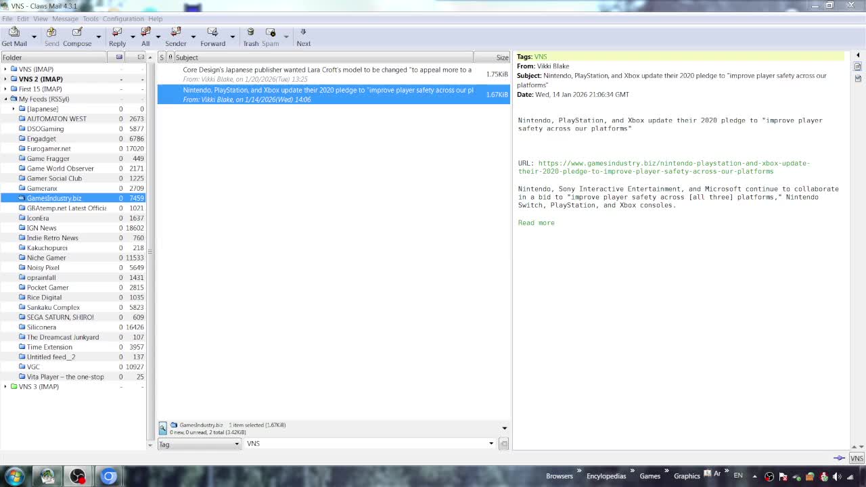Open the Configuration menu

122,19
